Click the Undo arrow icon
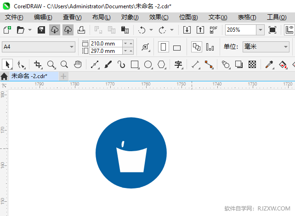This screenshot has width=295, height=216. [142, 30]
